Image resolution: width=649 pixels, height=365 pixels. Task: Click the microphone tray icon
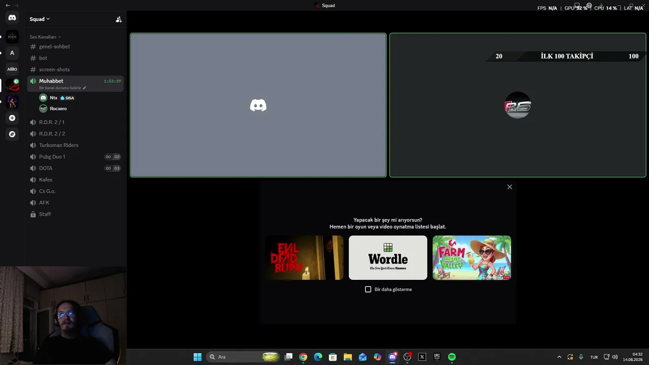pyautogui.click(x=581, y=357)
